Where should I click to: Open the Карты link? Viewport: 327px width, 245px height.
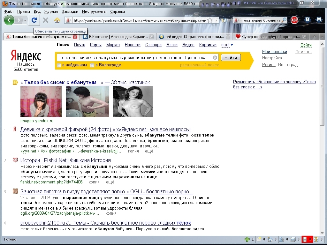point(95,45)
